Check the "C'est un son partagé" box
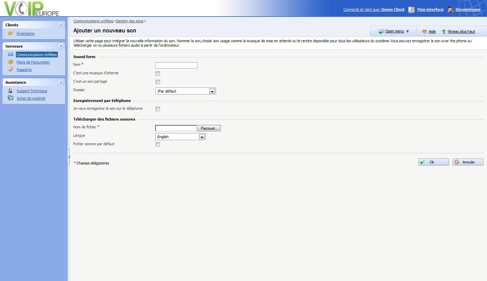 158,82
